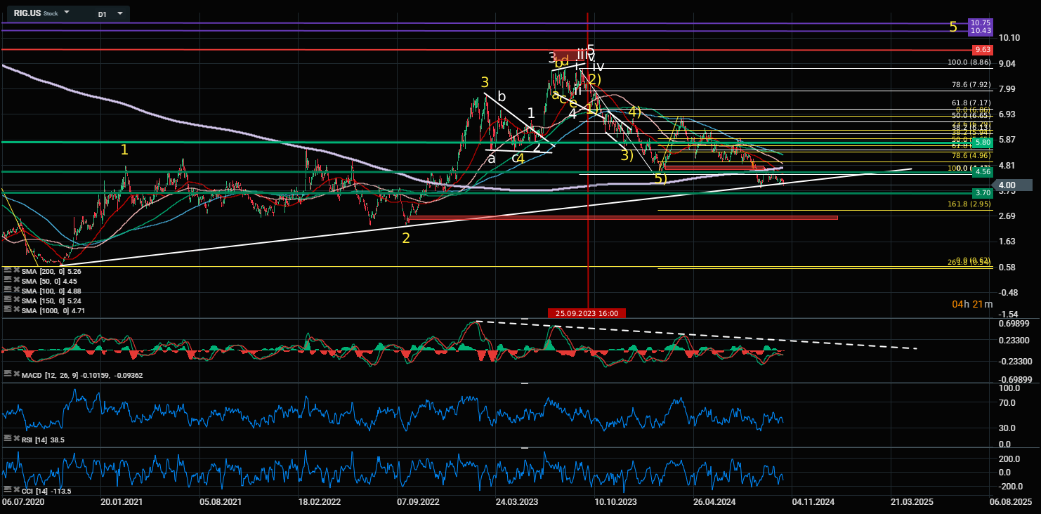The width and height of the screenshot is (1041, 514).
Task: Click the 25.09.2023 16:00 vertical line label
Action: [587, 313]
